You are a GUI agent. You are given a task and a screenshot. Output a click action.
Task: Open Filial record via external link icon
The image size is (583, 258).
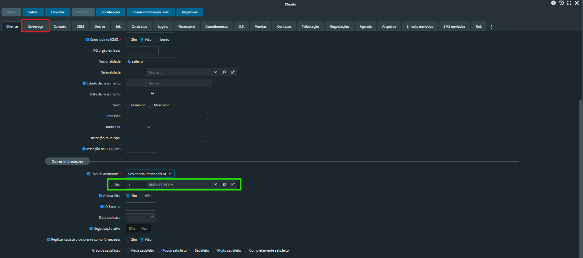233,185
